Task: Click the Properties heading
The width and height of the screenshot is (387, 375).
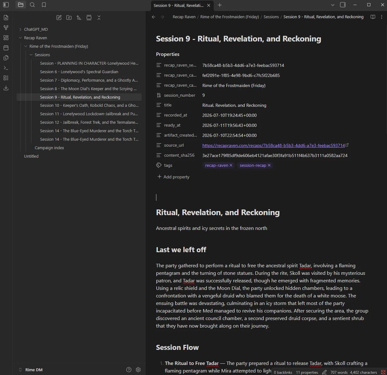Action: [168, 54]
